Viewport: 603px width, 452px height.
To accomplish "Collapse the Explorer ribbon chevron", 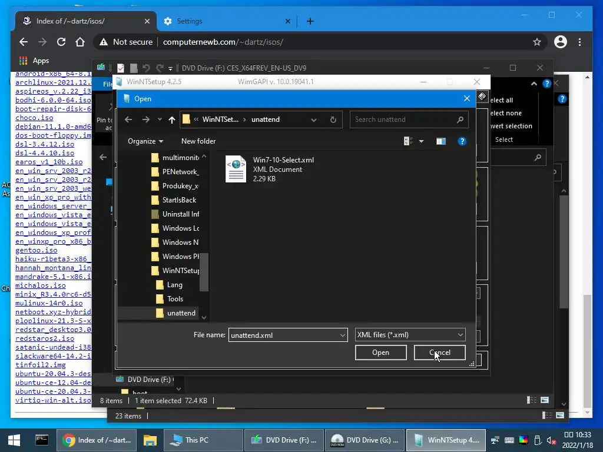I will 534,84.
